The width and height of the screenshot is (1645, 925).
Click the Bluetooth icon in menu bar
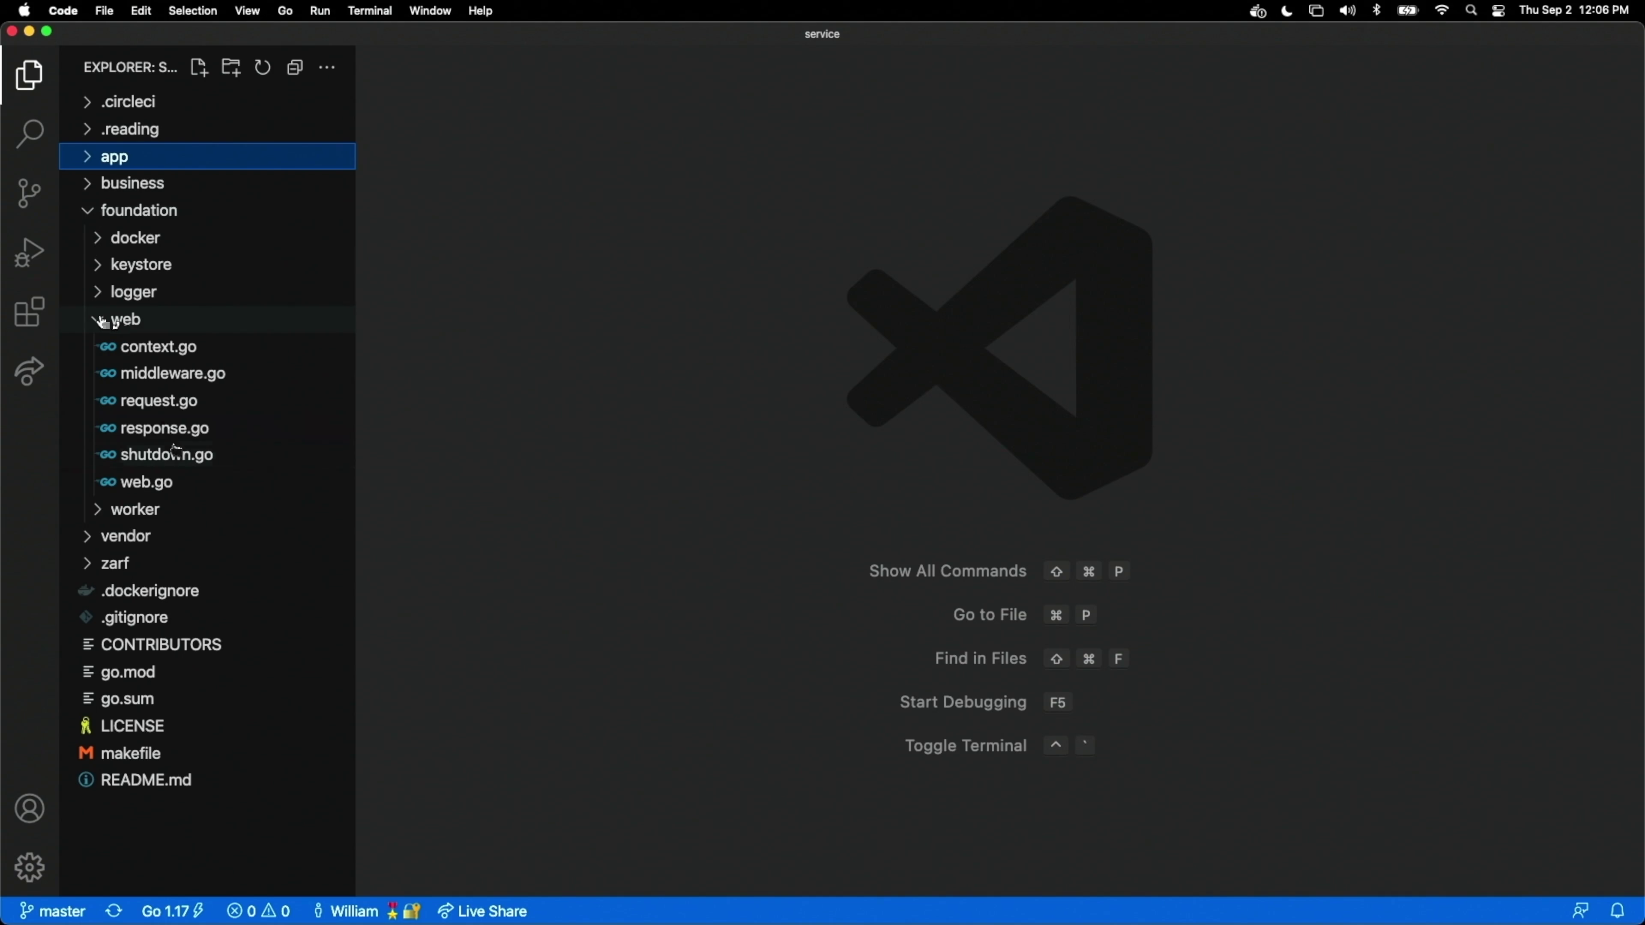point(1377,11)
